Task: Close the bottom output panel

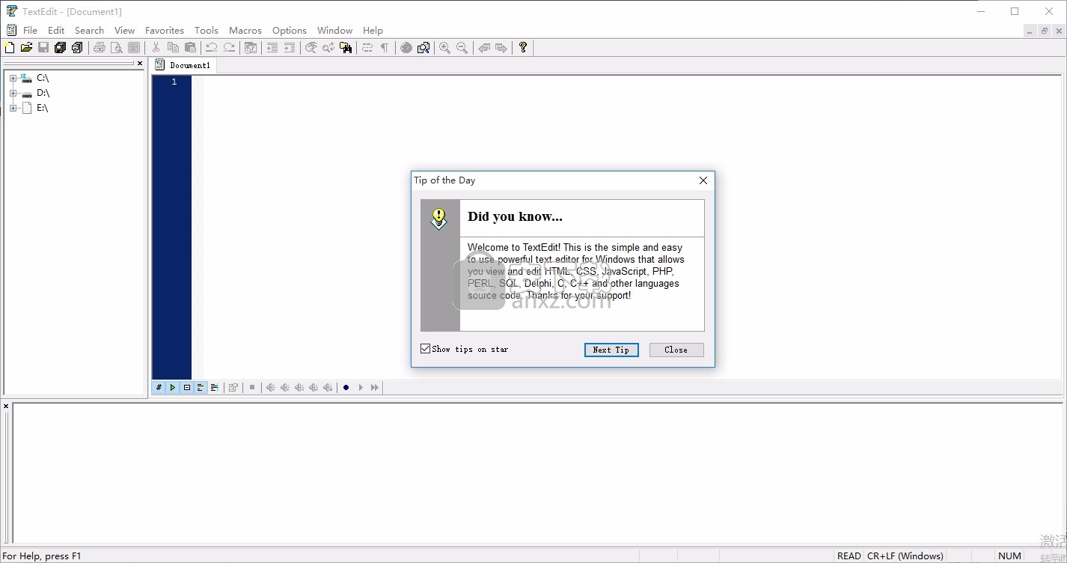Action: pyautogui.click(x=6, y=407)
